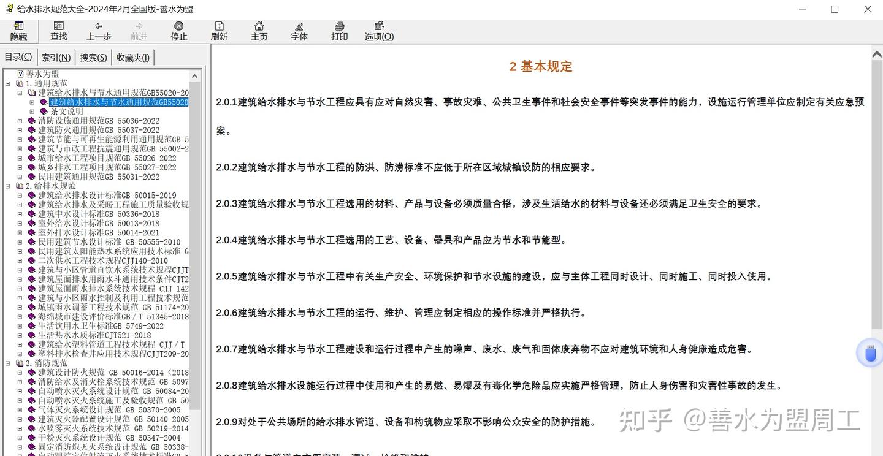Open the 选项(O) options menu
Screen dimensions: 883x456
tap(378, 31)
